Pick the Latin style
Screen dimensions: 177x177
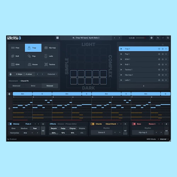point(50,56)
